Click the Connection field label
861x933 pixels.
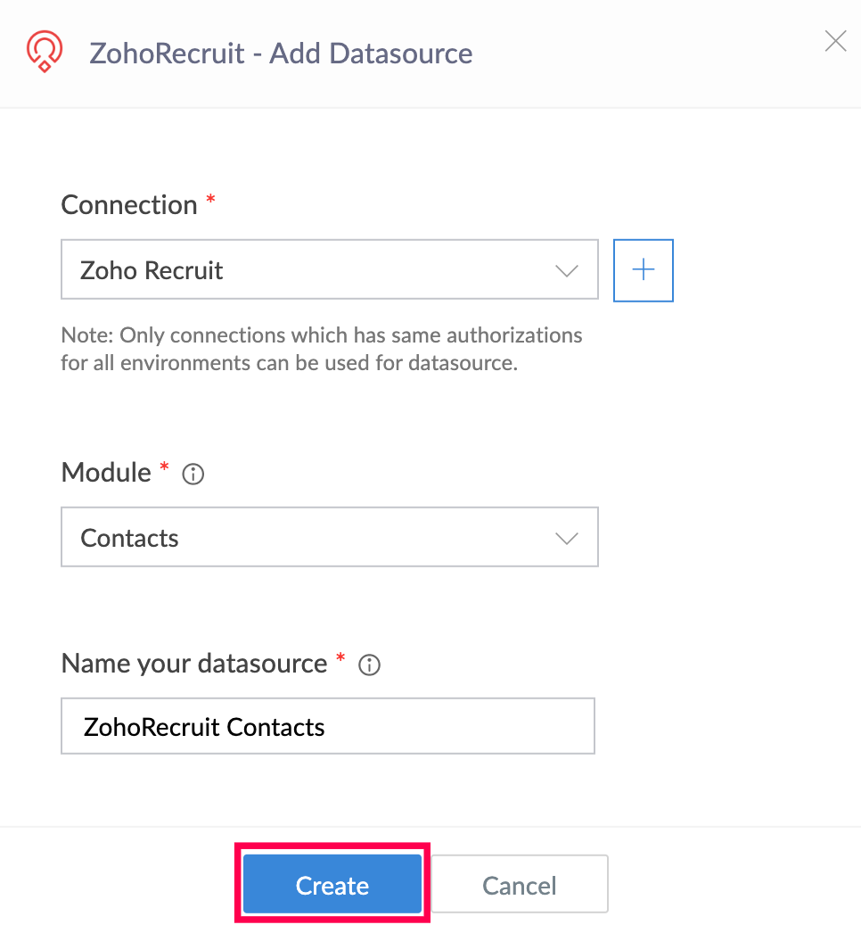coord(129,205)
